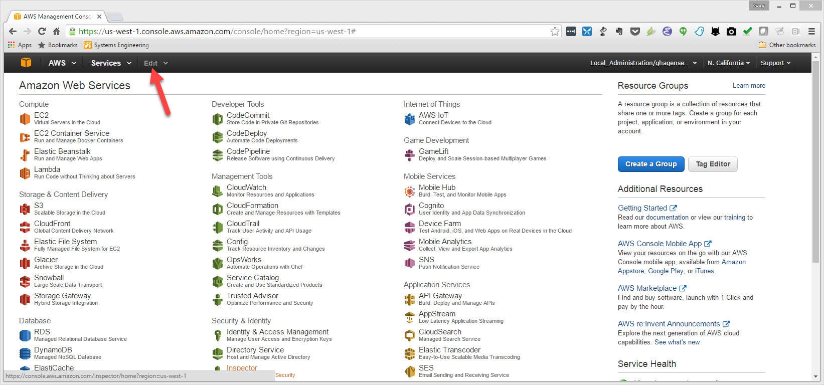Click the DynamoDB icon

click(x=25, y=353)
